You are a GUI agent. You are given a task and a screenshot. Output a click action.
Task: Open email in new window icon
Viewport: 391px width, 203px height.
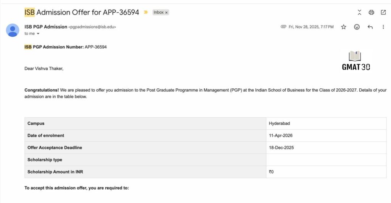tap(383, 12)
